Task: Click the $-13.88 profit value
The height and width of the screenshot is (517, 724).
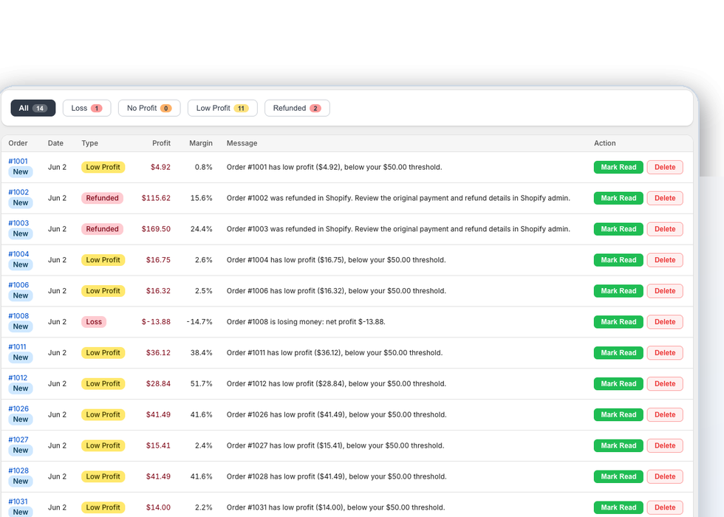Action: click(x=156, y=322)
